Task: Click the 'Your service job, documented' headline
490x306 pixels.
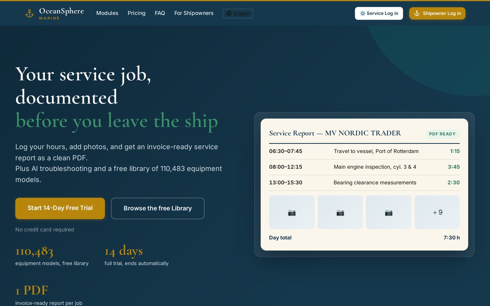Action: pyautogui.click(x=83, y=85)
